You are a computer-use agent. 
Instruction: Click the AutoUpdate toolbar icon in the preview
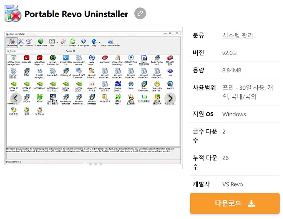click(x=83, y=43)
